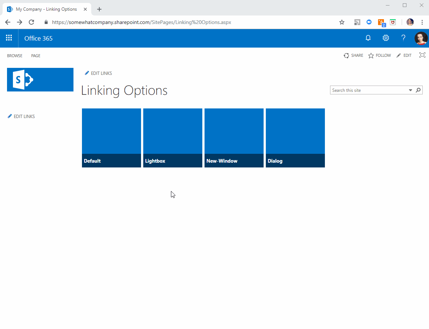Screen dimensions: 429x329
Task: Start a search with the magnifier icon
Action: pyautogui.click(x=418, y=90)
